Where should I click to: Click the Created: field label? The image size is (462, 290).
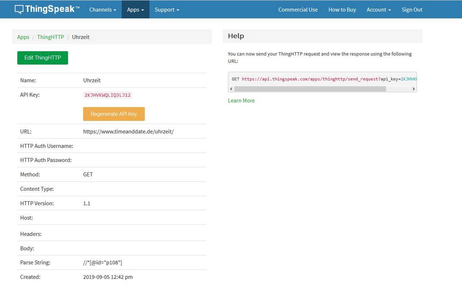30,277
